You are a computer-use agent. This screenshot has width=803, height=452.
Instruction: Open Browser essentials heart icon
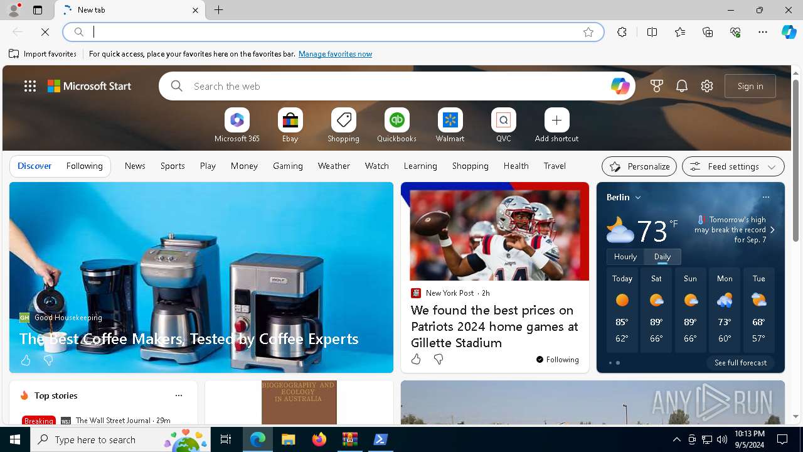(735, 32)
